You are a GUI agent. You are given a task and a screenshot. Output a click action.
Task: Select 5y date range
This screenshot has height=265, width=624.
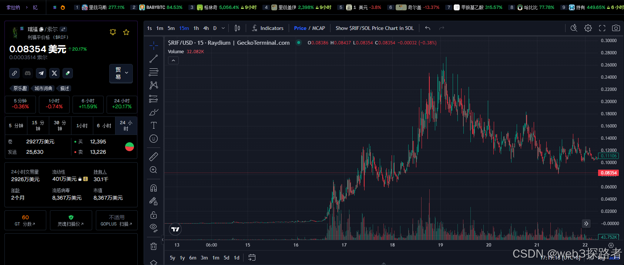172,258
